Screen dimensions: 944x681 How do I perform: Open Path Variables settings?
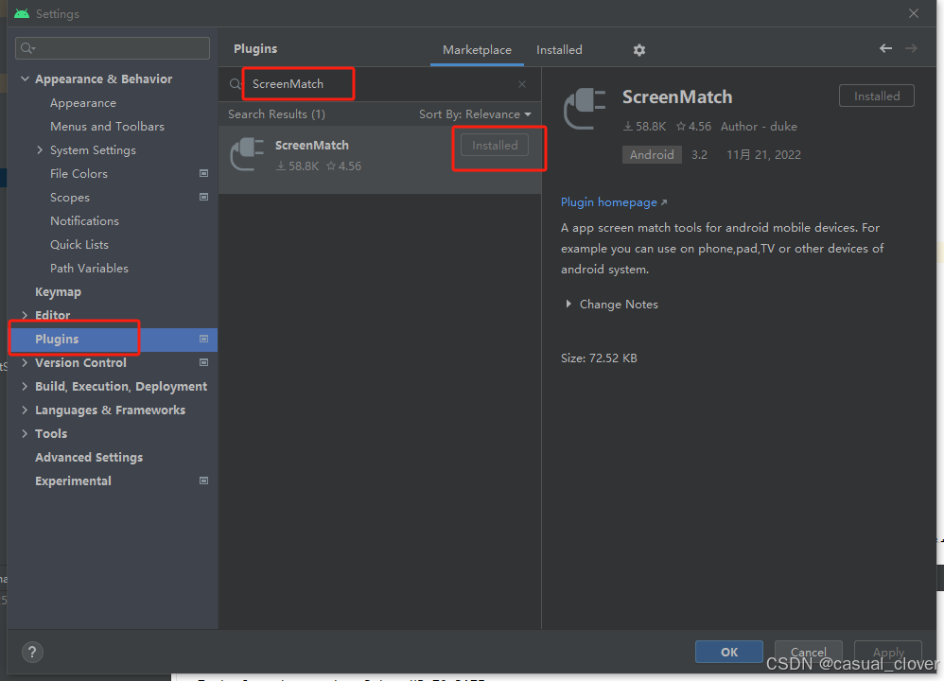coord(89,268)
